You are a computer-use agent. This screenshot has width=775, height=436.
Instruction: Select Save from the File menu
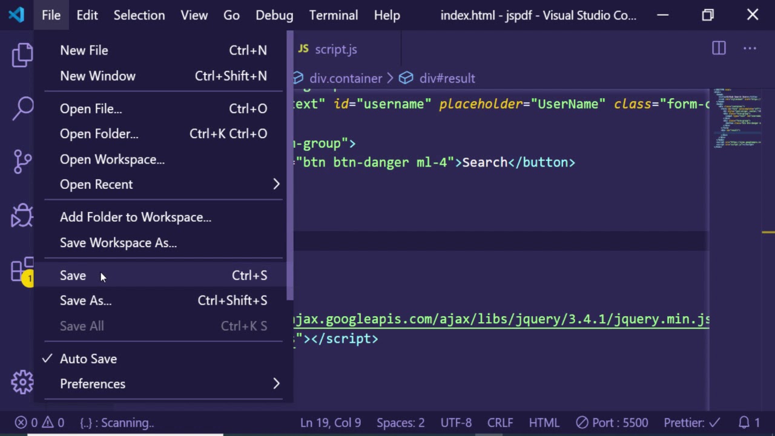coord(73,276)
